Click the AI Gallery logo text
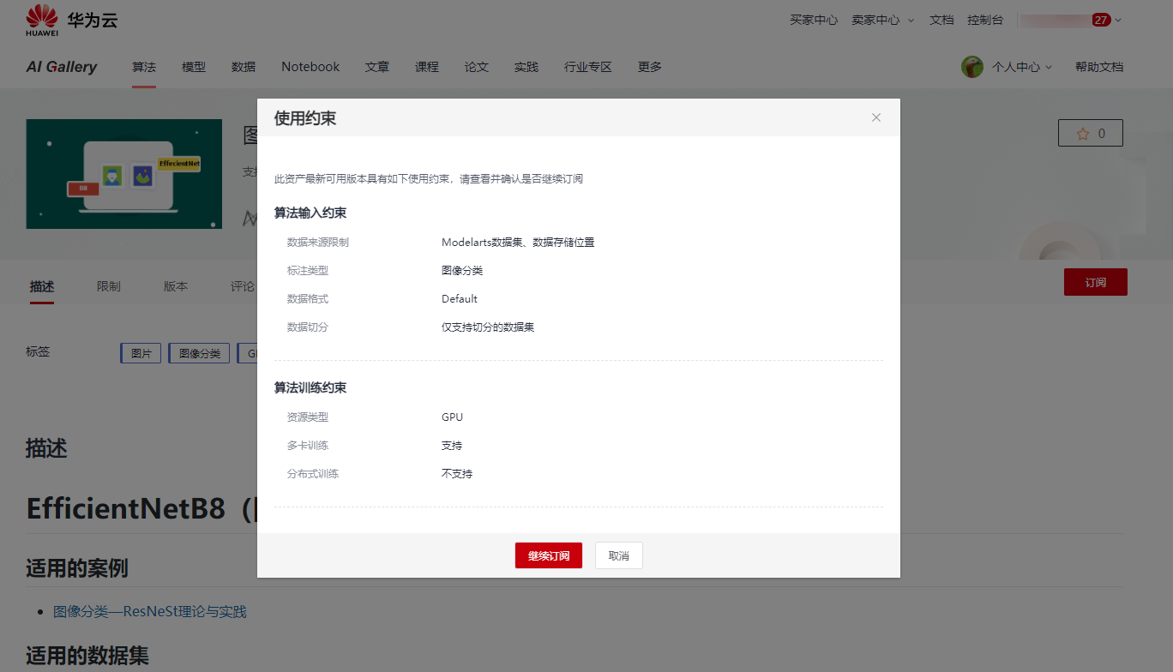Image resolution: width=1173 pixels, height=672 pixels. click(x=62, y=67)
